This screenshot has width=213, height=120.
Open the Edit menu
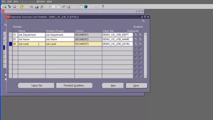pos(9,1)
